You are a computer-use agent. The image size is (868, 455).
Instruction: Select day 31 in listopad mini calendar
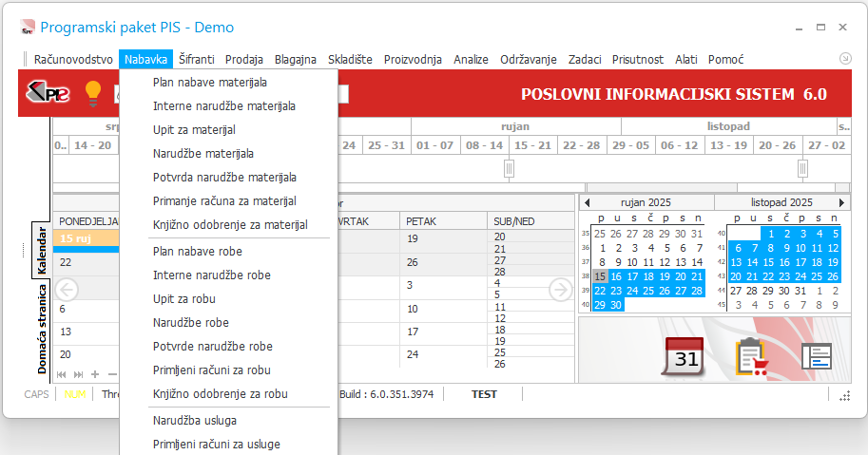tap(800, 291)
